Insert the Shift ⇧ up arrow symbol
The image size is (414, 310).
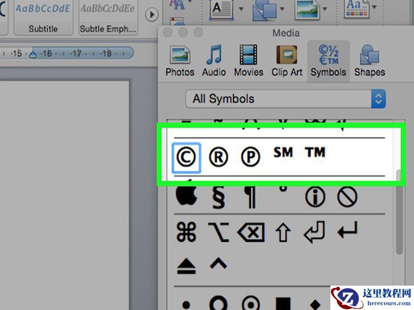283,233
